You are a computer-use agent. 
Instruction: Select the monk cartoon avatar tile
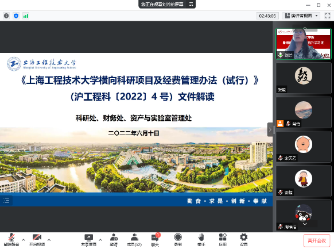[304, 181]
